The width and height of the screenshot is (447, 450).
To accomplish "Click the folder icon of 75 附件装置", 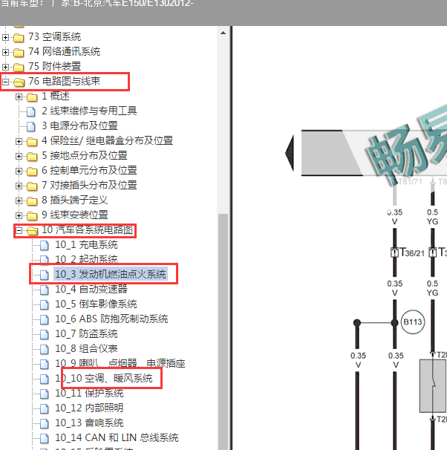I will point(19,67).
